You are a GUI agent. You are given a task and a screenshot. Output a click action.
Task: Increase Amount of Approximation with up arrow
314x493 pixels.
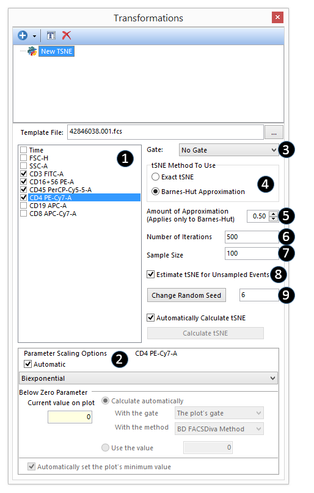click(273, 214)
